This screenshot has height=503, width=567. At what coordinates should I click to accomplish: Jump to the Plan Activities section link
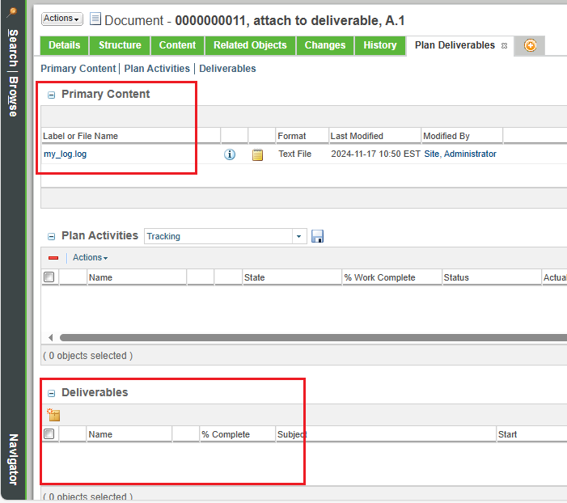(157, 69)
